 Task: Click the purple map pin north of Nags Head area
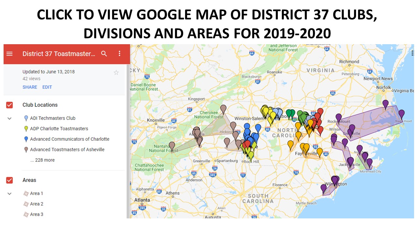coord(385,104)
